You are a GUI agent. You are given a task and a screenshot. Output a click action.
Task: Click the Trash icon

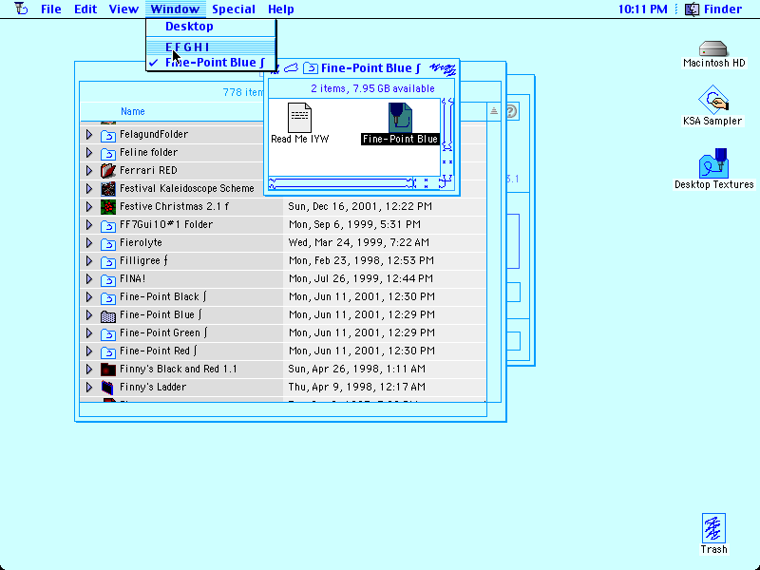pos(713,528)
